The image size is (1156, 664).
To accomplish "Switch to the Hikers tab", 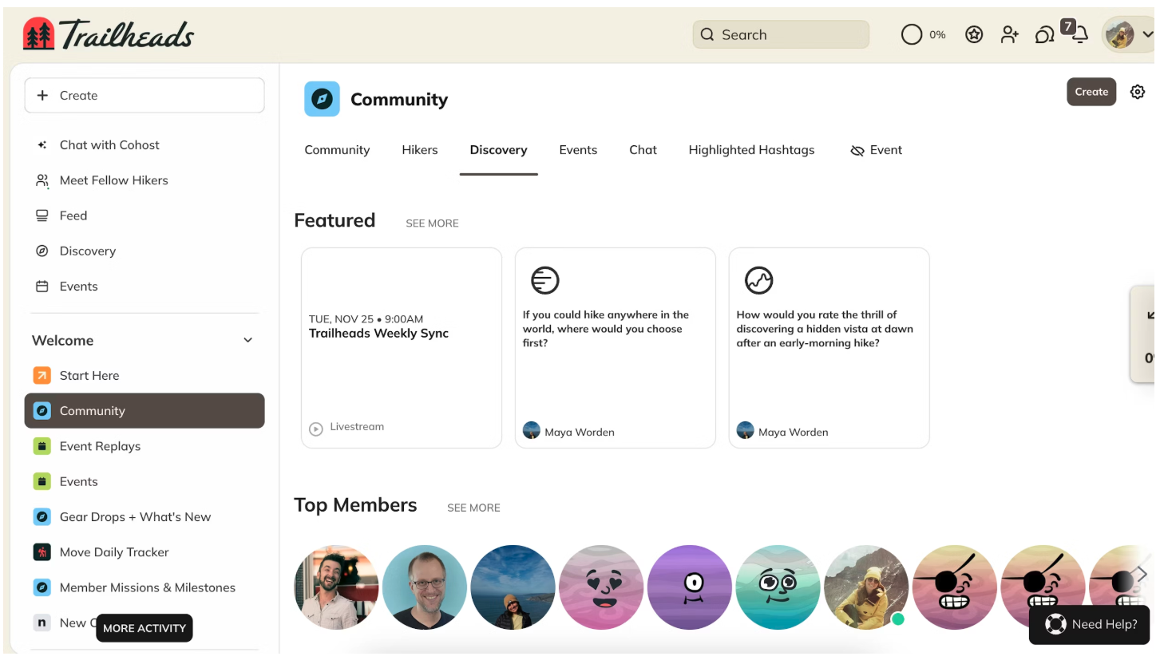I will pyautogui.click(x=420, y=149).
